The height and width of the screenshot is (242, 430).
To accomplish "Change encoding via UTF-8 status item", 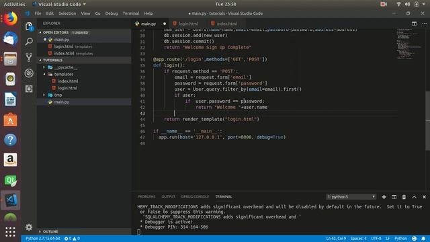I will pyautogui.click(x=376, y=239).
